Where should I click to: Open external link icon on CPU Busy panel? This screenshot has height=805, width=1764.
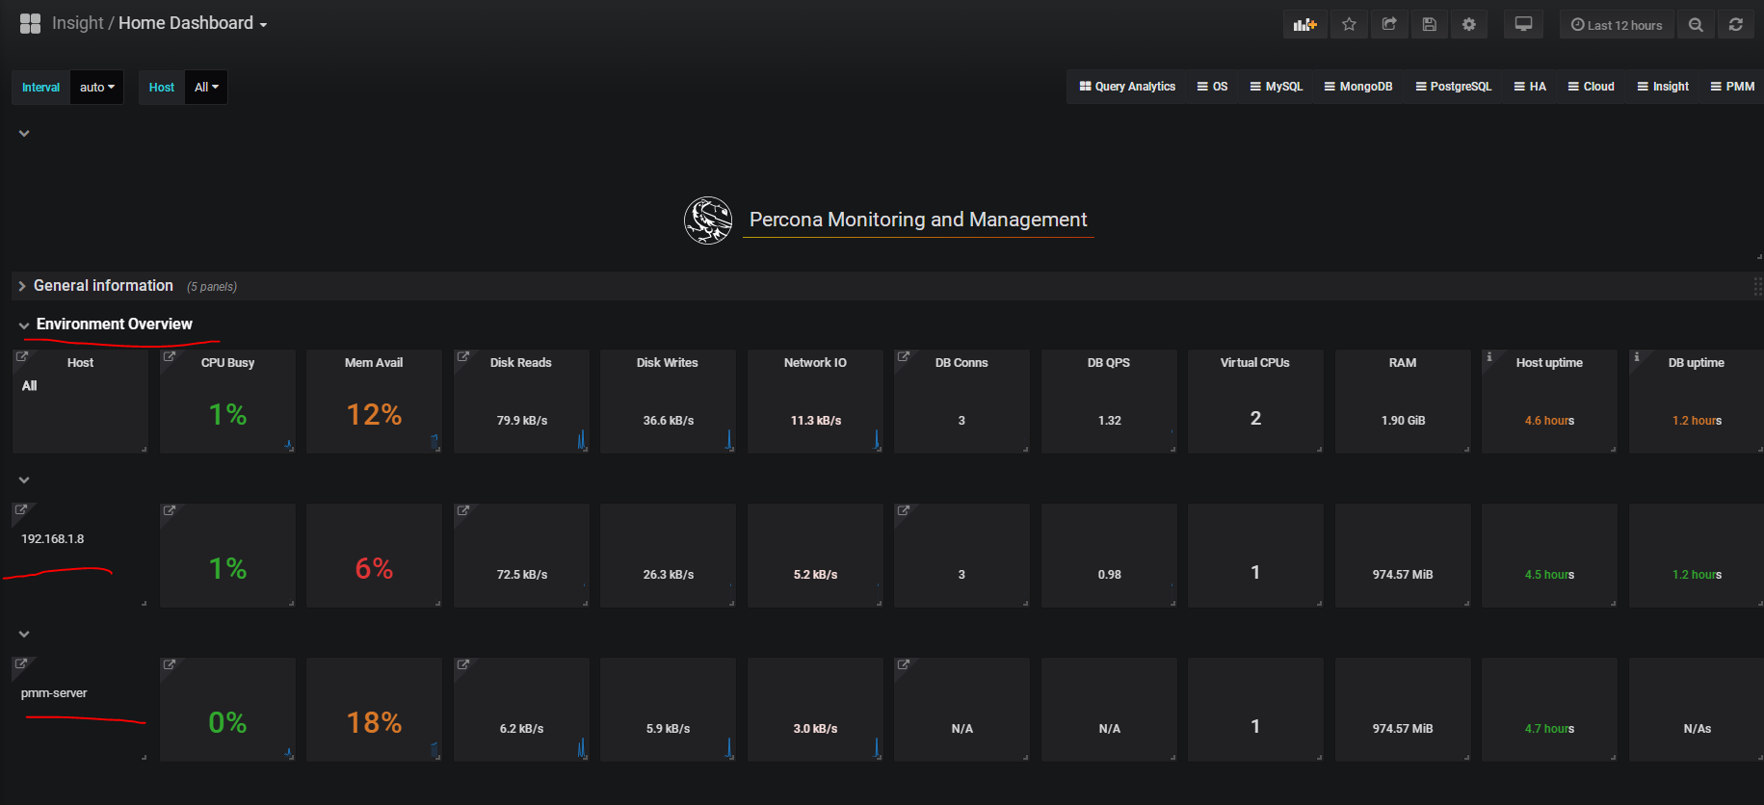169,356
